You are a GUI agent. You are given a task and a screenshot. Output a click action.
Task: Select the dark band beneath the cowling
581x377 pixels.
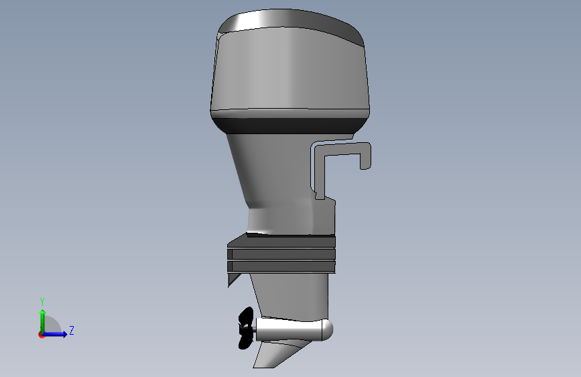coord(289,125)
